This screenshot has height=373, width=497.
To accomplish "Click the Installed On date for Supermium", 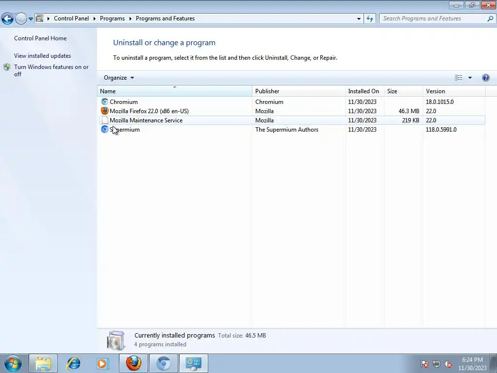I will pos(362,129).
